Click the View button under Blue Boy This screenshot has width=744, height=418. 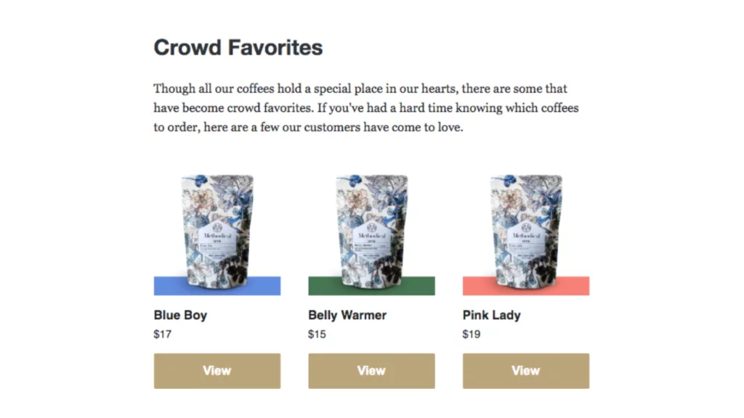tap(217, 371)
